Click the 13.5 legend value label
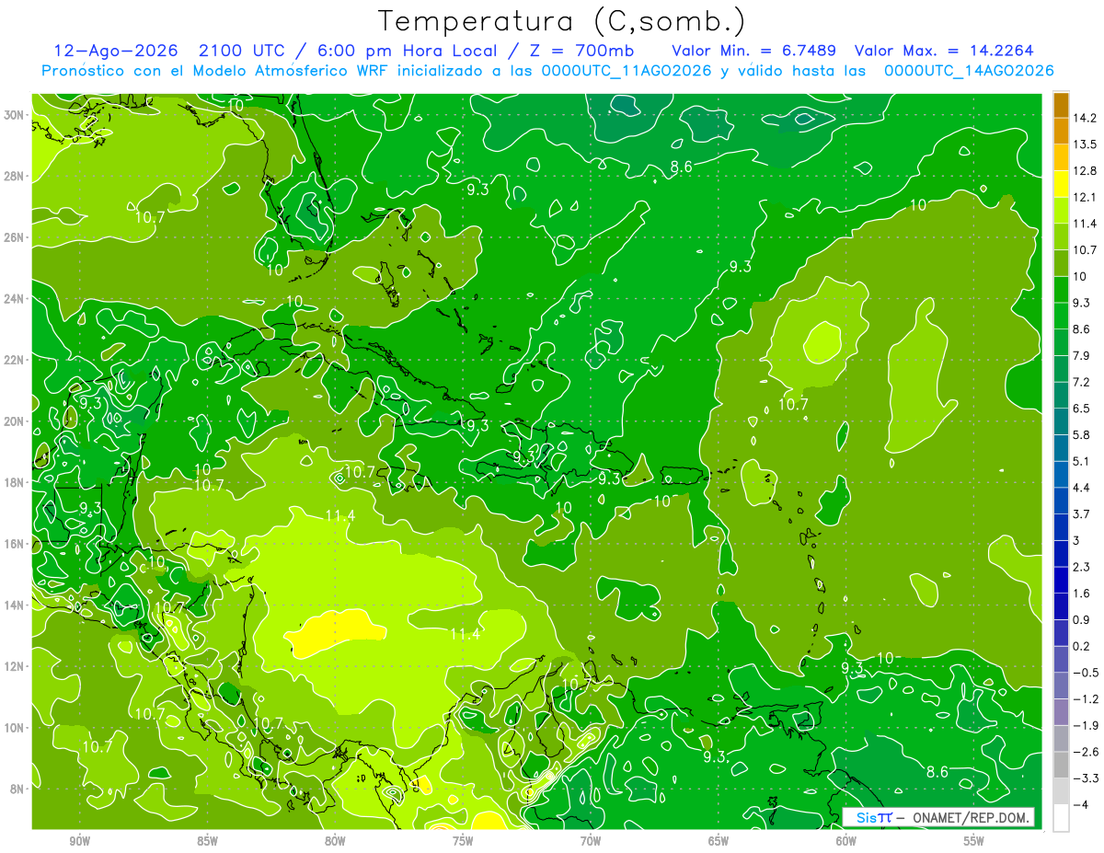 [x=1084, y=144]
